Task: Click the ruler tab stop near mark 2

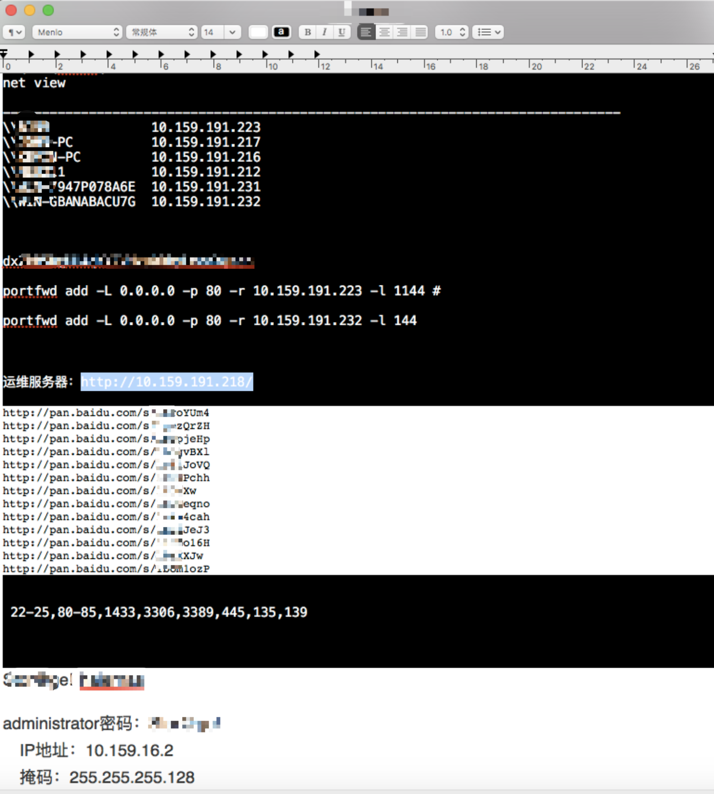Action: pos(57,54)
